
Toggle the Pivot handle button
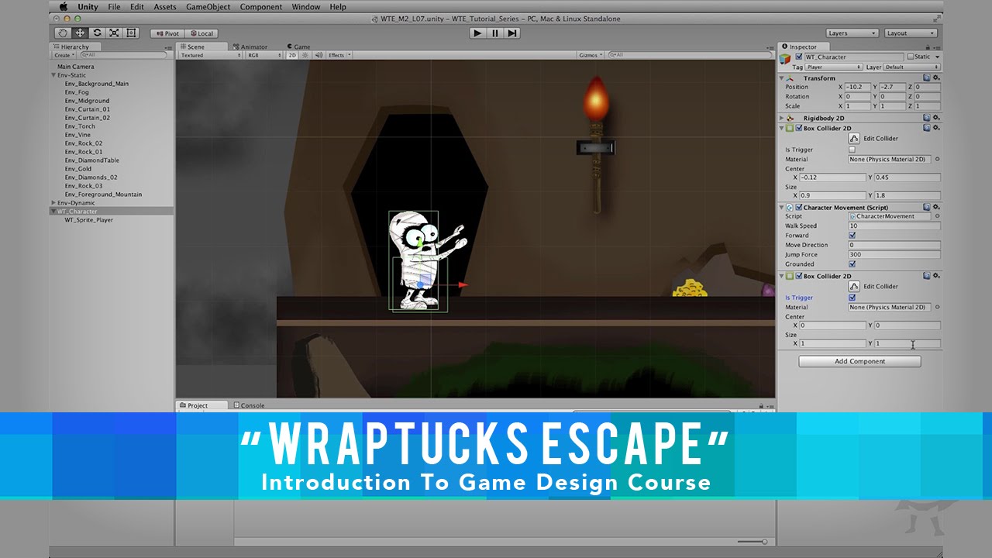pos(168,33)
